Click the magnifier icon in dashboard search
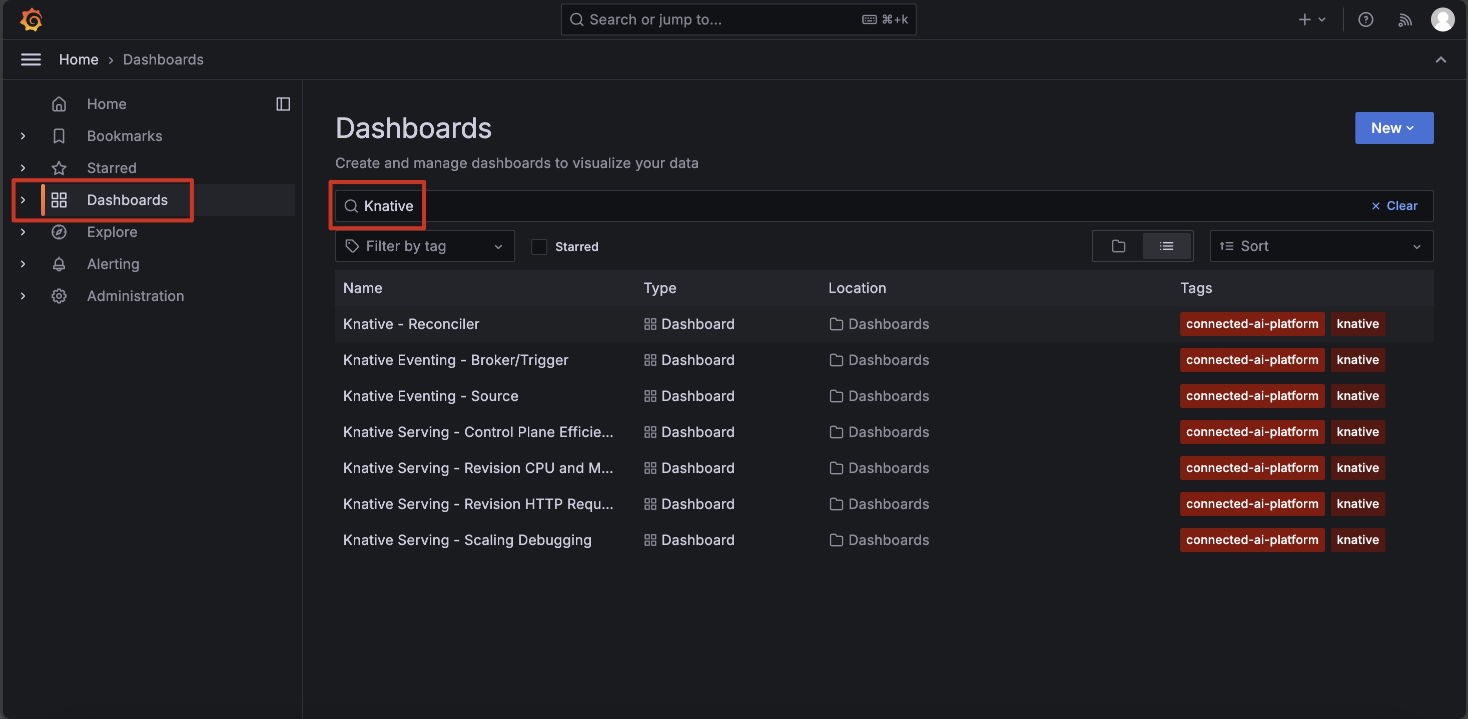1468x719 pixels. click(x=351, y=205)
